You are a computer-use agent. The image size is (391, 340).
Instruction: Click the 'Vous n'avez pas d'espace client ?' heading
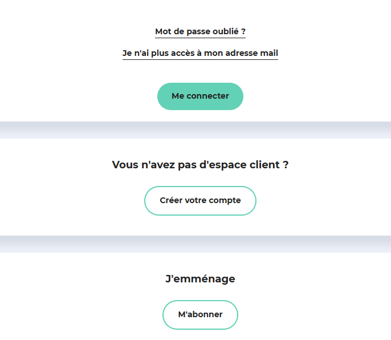coord(200,165)
